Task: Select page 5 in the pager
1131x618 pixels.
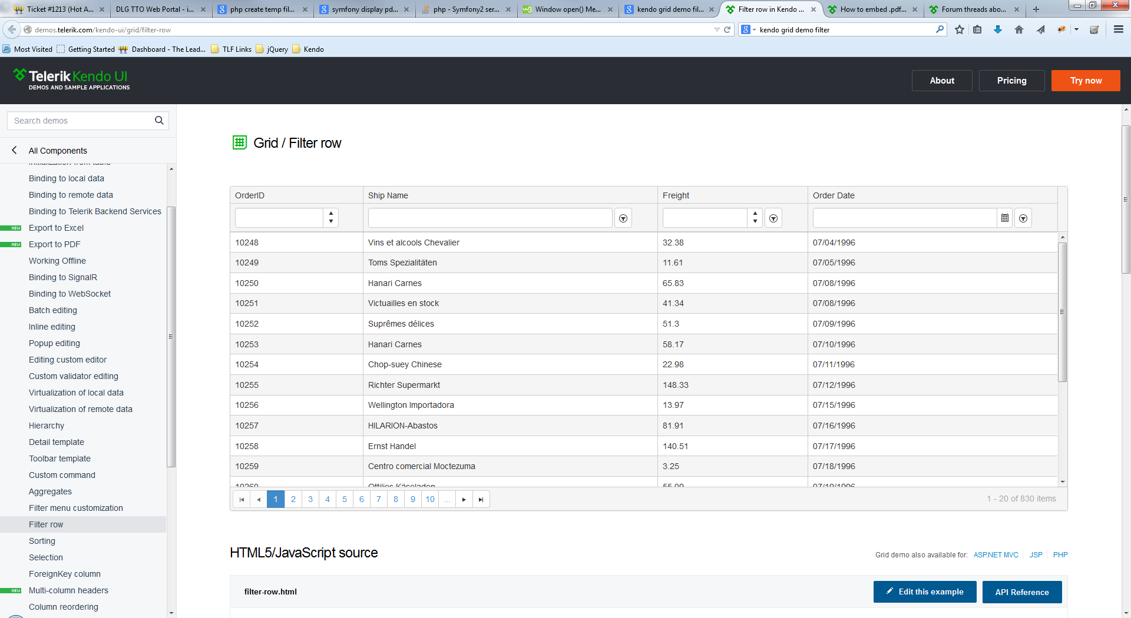Action: [345, 499]
